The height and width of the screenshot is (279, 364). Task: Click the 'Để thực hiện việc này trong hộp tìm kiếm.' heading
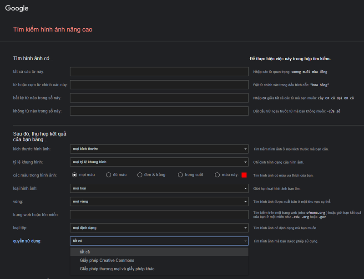[x=290, y=59]
